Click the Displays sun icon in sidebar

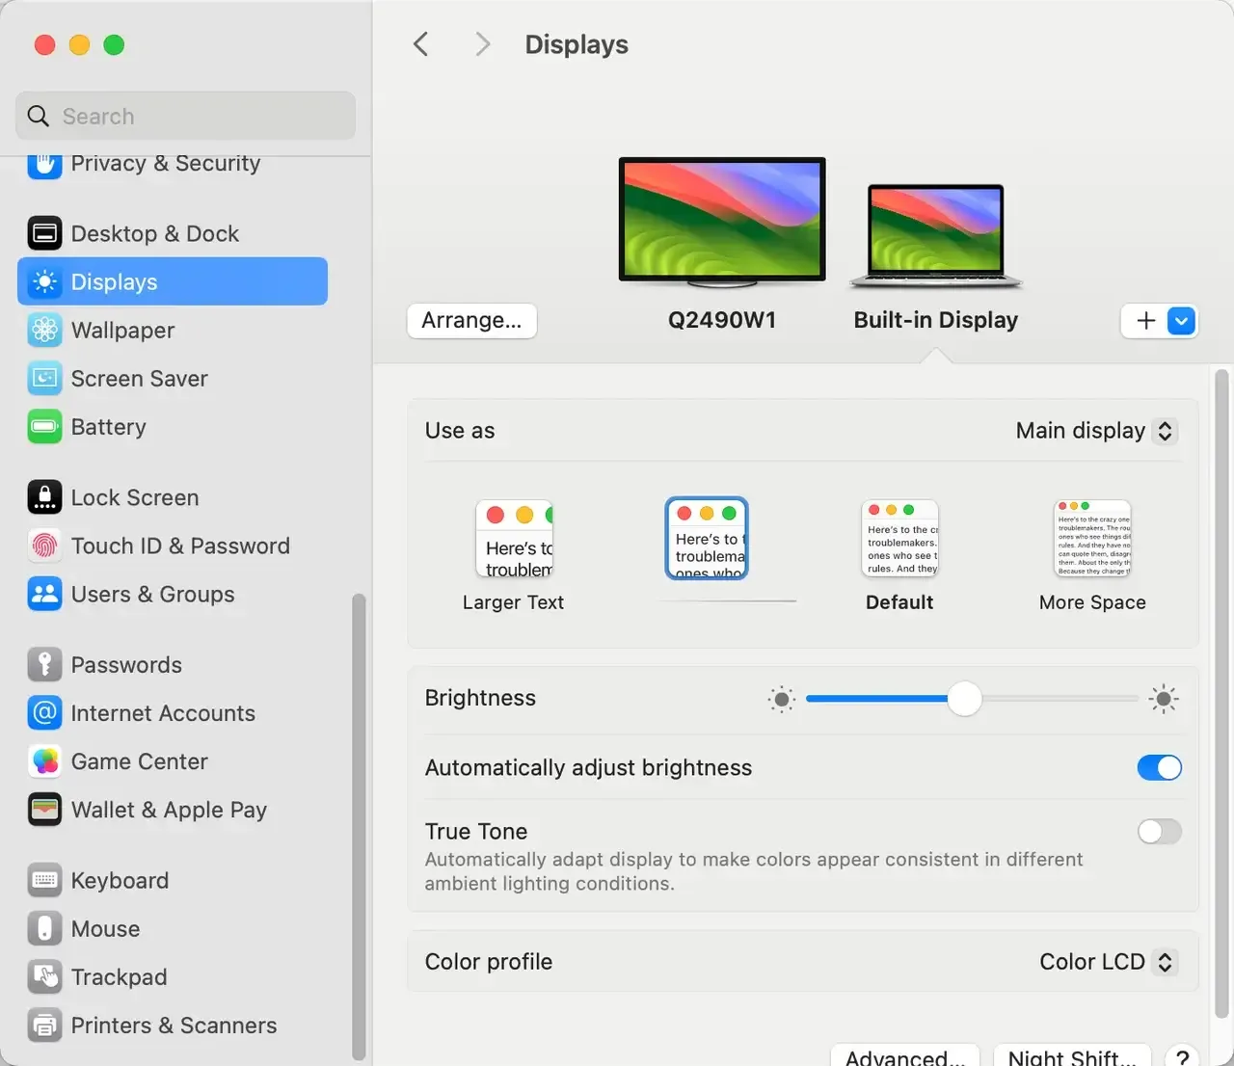coord(44,281)
